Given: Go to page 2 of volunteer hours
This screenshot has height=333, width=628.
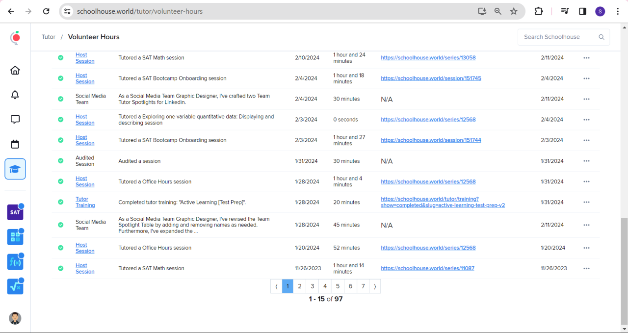Looking at the screenshot, I should click(x=300, y=286).
